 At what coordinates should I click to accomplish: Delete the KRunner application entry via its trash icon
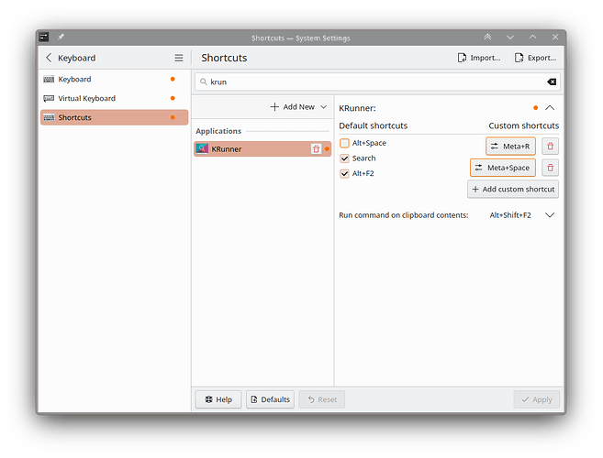click(x=316, y=149)
